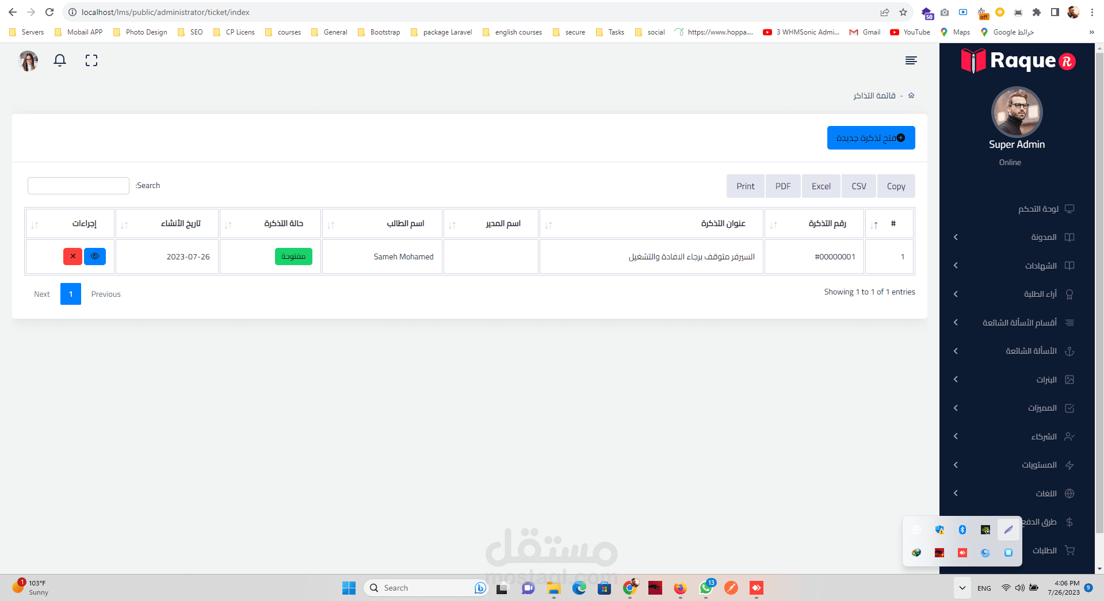Viewport: 1104px width, 601px height.
Task: Sort the table by the # column
Action: [889, 224]
